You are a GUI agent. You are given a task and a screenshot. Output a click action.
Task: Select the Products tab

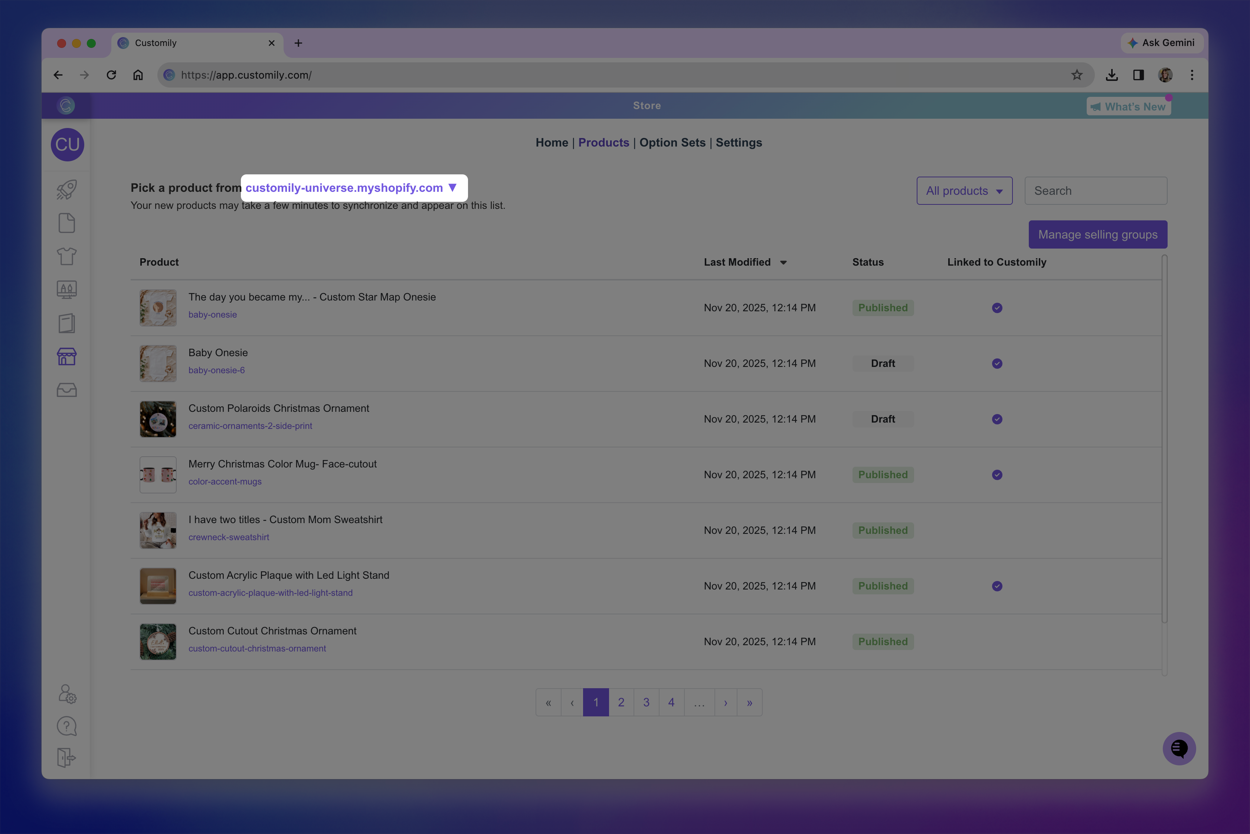click(x=603, y=142)
